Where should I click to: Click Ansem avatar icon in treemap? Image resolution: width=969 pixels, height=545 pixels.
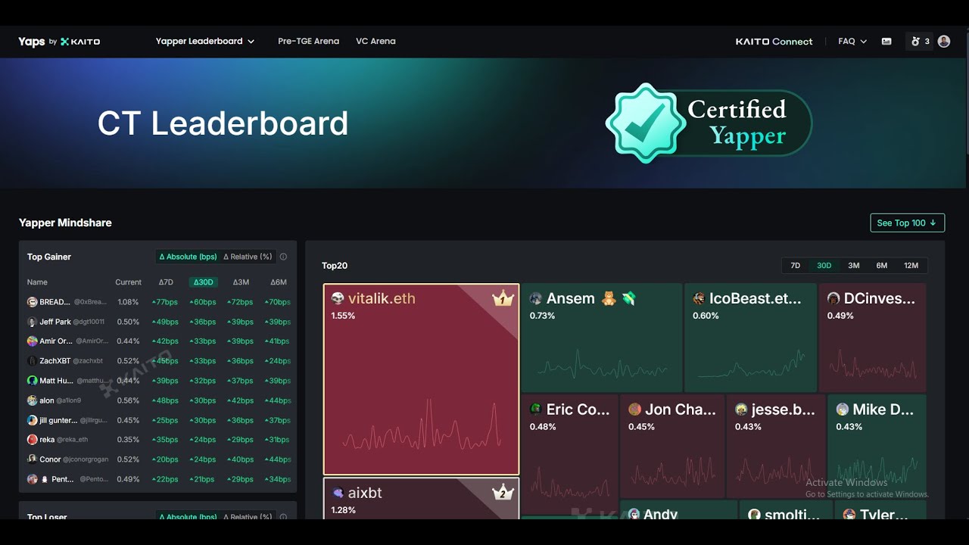pyautogui.click(x=536, y=298)
